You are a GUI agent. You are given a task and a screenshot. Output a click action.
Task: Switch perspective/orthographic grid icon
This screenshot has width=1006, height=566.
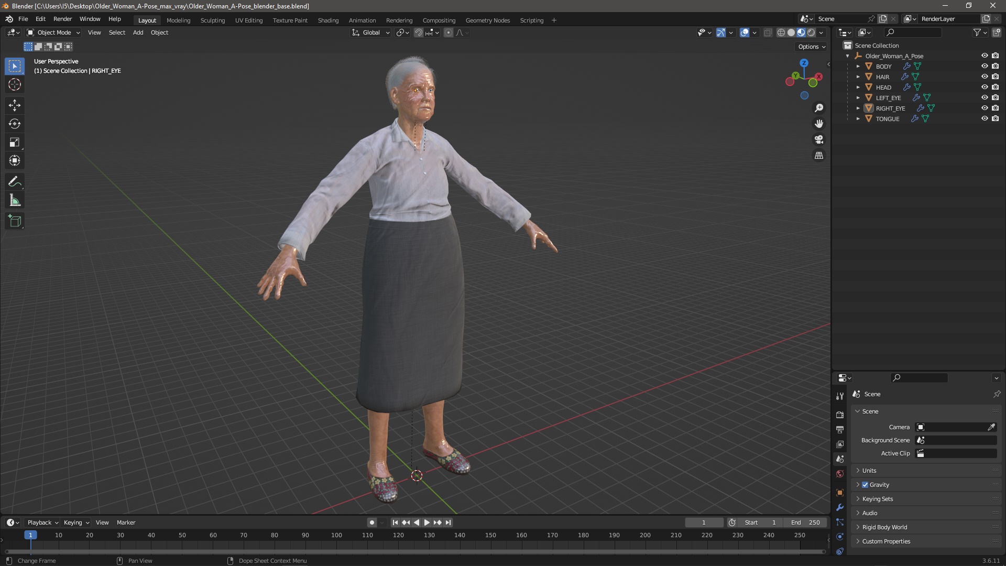point(818,155)
